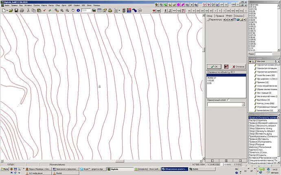Screen dimensions: 281x175
Task: Open dropdown arrow next to New document icon
Action: coord(7,11)
